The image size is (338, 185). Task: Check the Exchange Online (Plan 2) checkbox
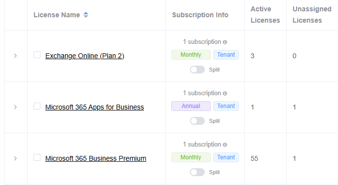click(37, 55)
